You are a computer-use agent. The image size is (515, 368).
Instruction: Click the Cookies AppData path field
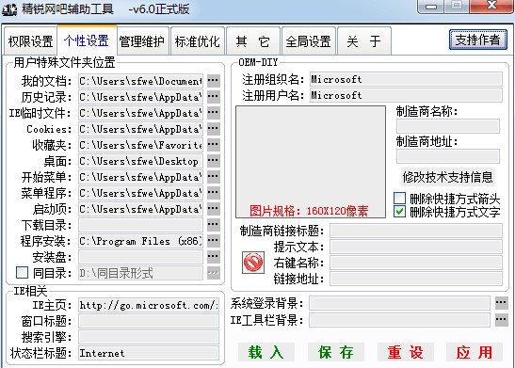pyautogui.click(x=140, y=129)
